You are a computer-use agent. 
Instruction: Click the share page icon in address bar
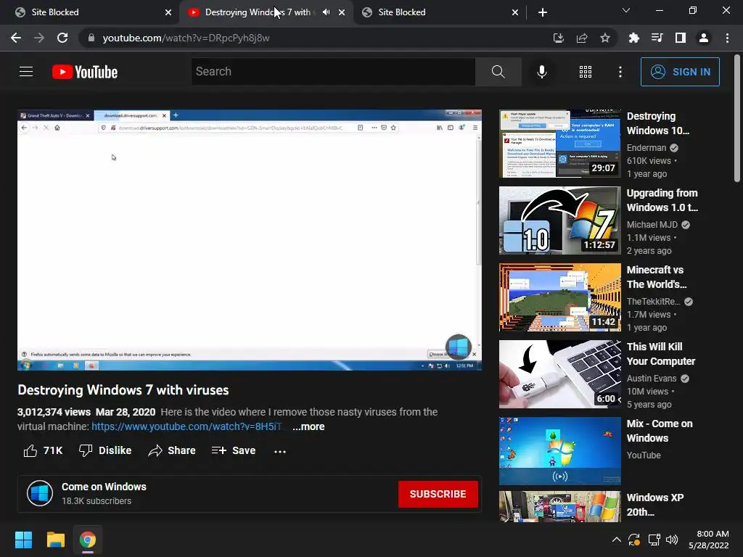582,38
